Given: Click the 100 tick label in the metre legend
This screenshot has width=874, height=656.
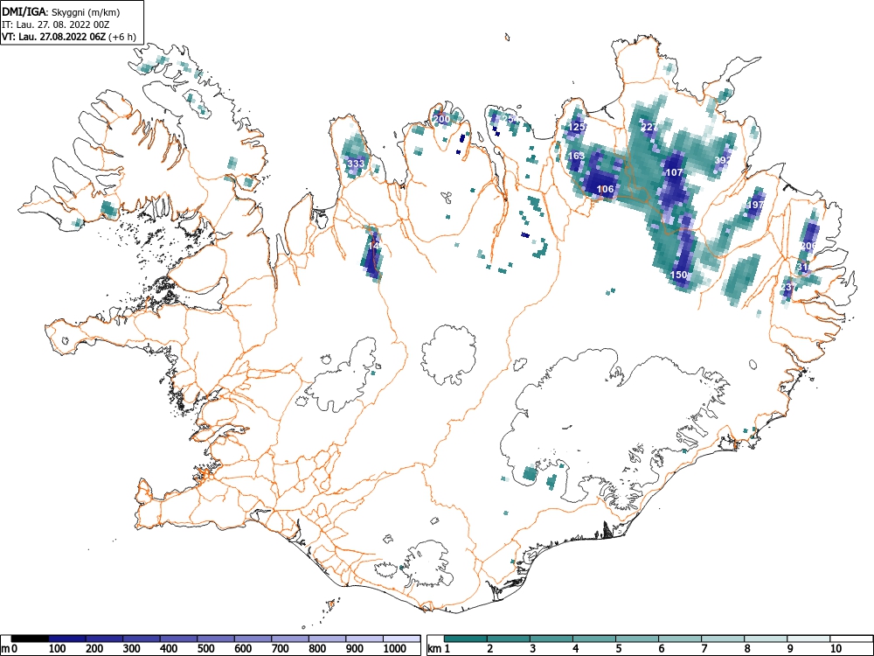Looking at the screenshot, I should click(58, 648).
